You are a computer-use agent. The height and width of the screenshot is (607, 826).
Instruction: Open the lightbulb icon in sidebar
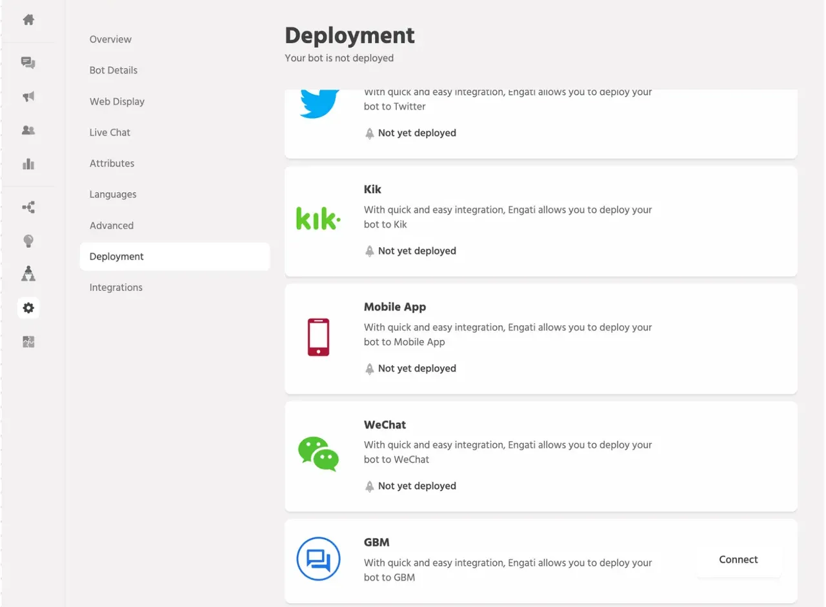coord(28,241)
